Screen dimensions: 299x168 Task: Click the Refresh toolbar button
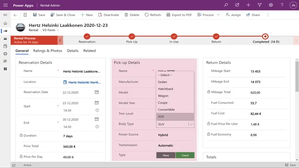[x=152, y=15]
